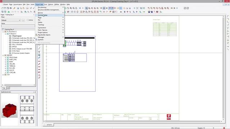Click the New project icon at toolbar start
The height and width of the screenshot is (129, 230).
(3, 8)
